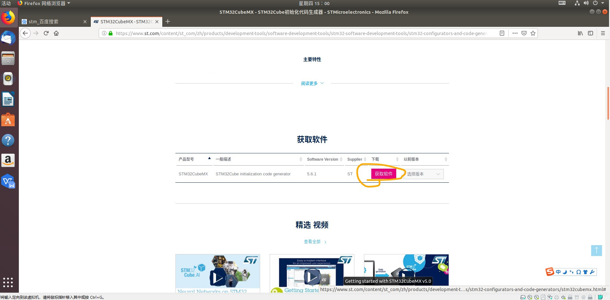Sort table by 一般描述 column
The width and height of the screenshot is (610, 300).
coord(259,159)
